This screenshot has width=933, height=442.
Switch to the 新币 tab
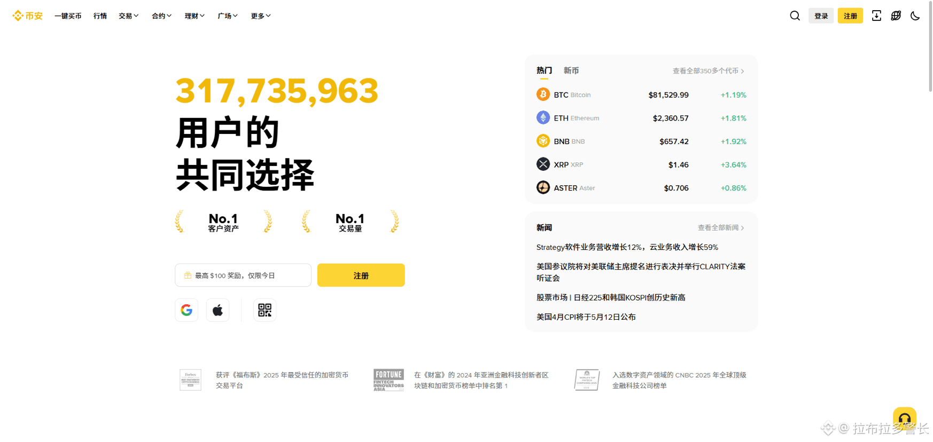[x=571, y=70]
